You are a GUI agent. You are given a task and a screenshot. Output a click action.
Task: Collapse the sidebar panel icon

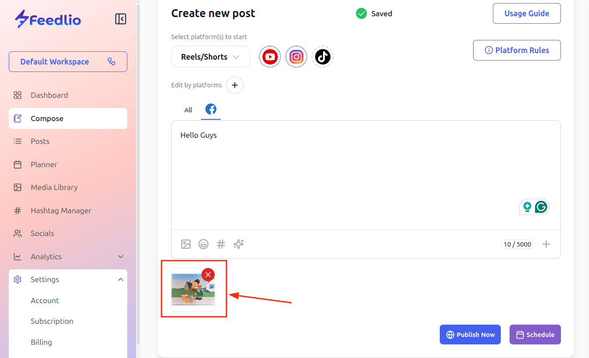pyautogui.click(x=121, y=19)
